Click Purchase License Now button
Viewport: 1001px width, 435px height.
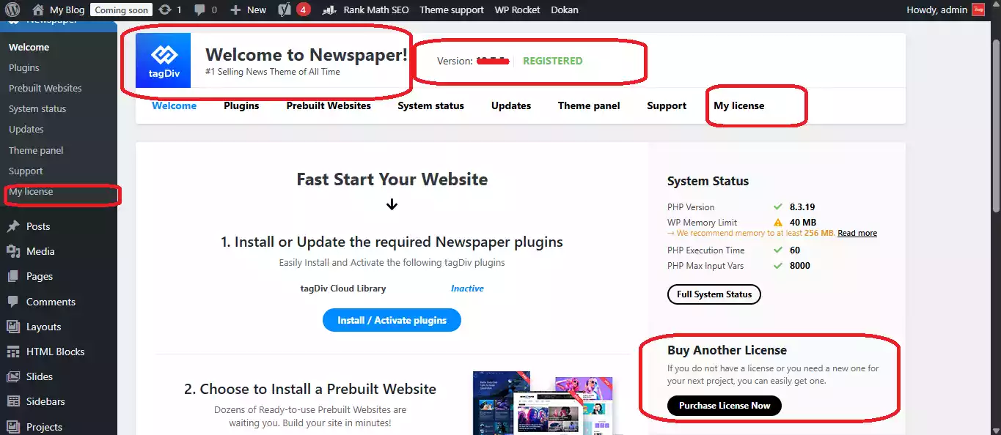(x=725, y=406)
